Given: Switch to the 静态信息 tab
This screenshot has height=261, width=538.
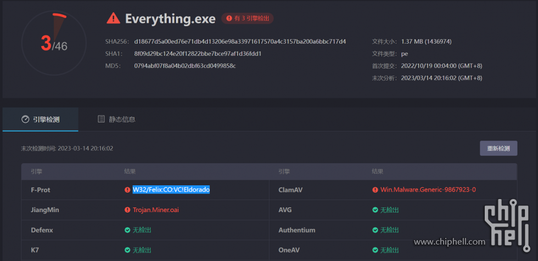Looking at the screenshot, I should (116, 119).
